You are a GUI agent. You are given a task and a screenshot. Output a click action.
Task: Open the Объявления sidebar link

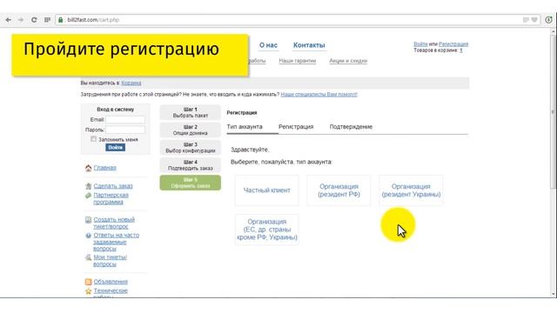(x=111, y=282)
